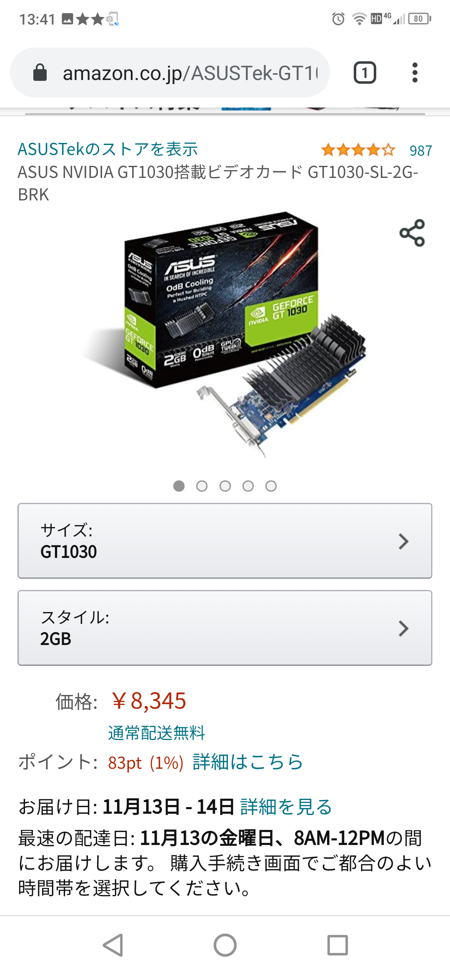Select the third image carousel dot
450x975 pixels.
point(225,486)
